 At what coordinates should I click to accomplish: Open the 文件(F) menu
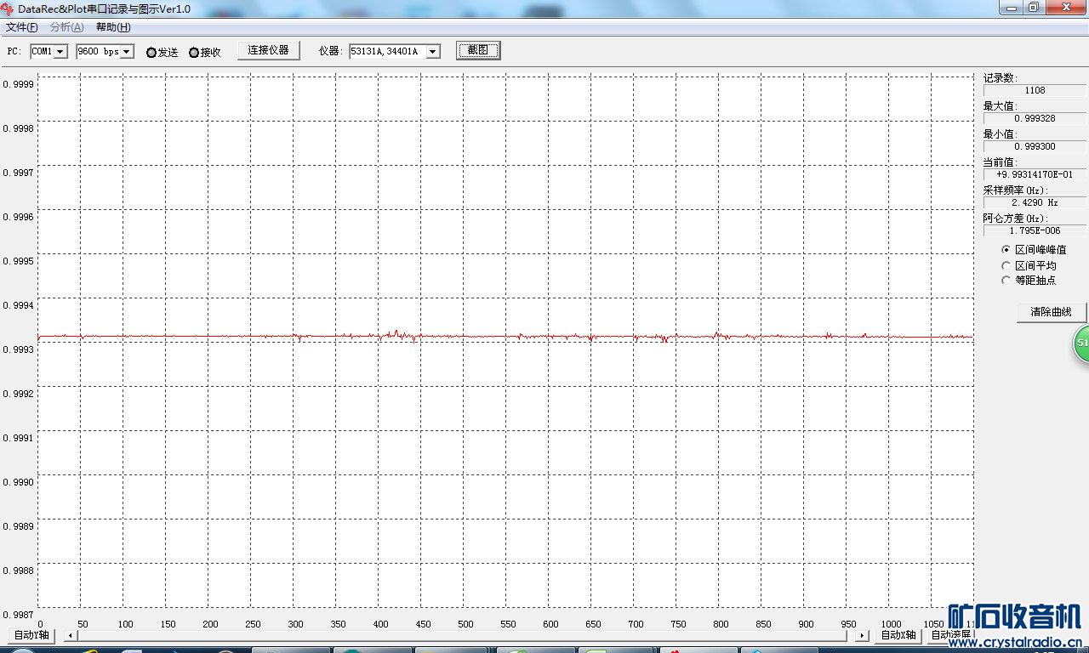(21, 27)
